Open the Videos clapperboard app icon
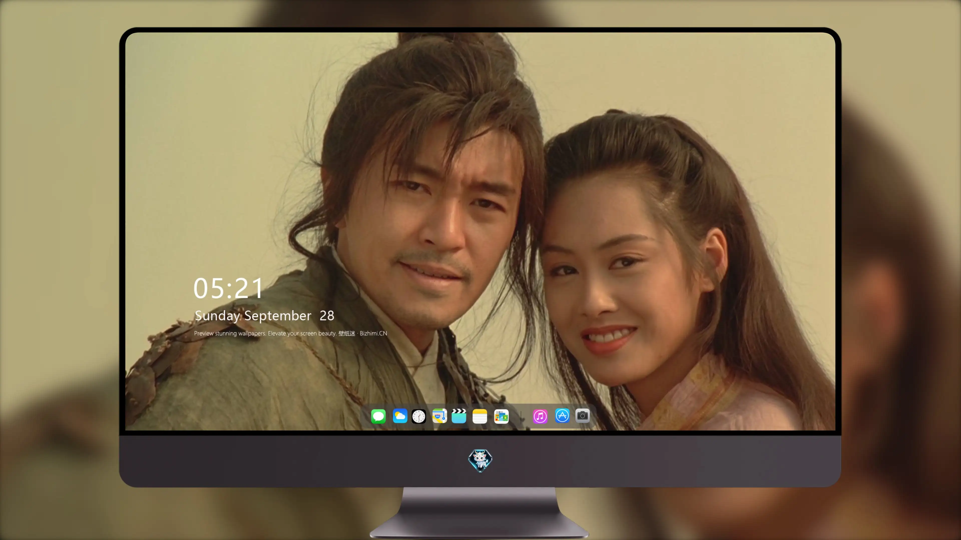 (x=459, y=416)
